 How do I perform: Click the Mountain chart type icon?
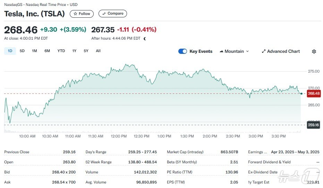click(221, 51)
